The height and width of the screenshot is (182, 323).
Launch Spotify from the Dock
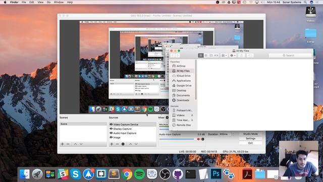coord(139,174)
